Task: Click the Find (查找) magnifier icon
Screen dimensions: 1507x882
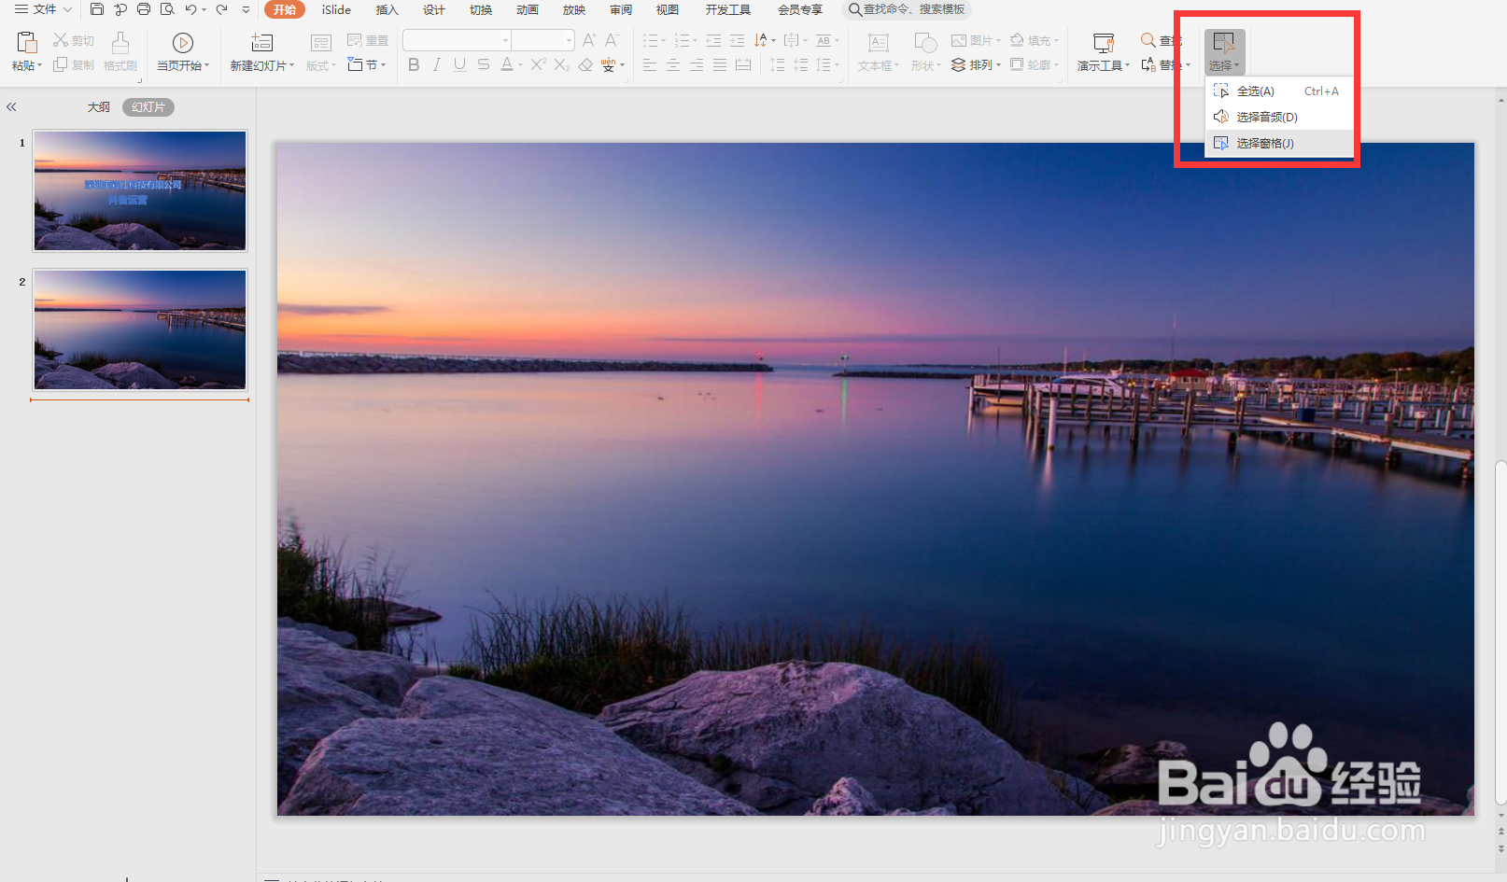Action: coord(1148,40)
